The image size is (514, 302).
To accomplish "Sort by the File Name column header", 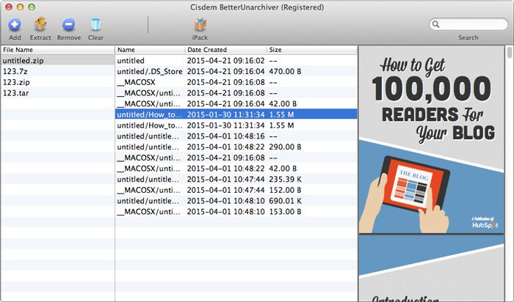I will (x=57, y=50).
